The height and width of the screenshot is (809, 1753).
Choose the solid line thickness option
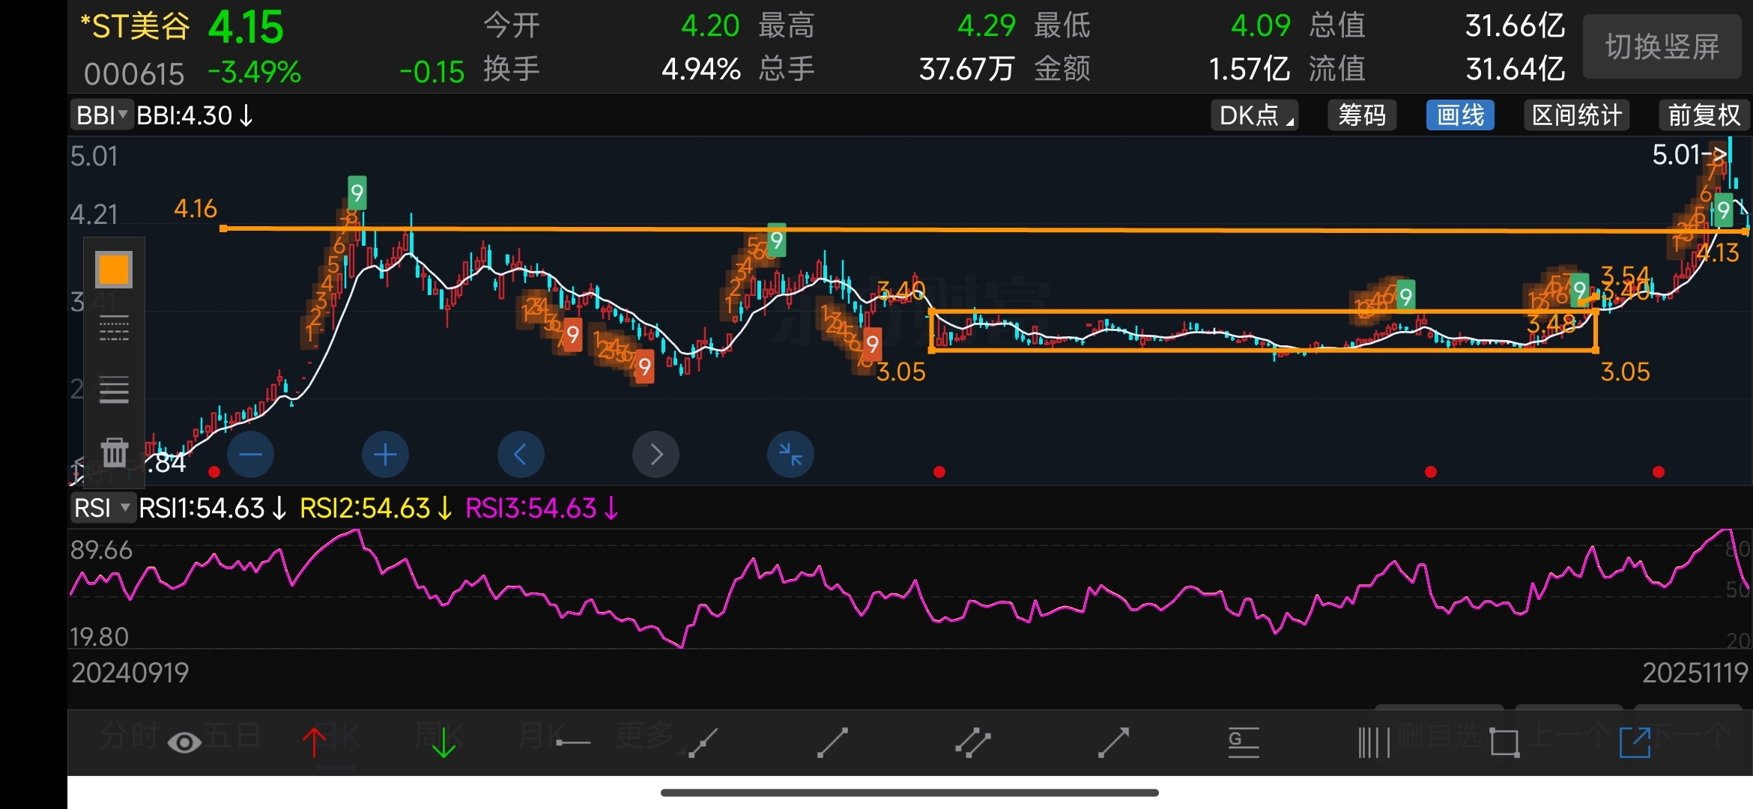coord(115,390)
